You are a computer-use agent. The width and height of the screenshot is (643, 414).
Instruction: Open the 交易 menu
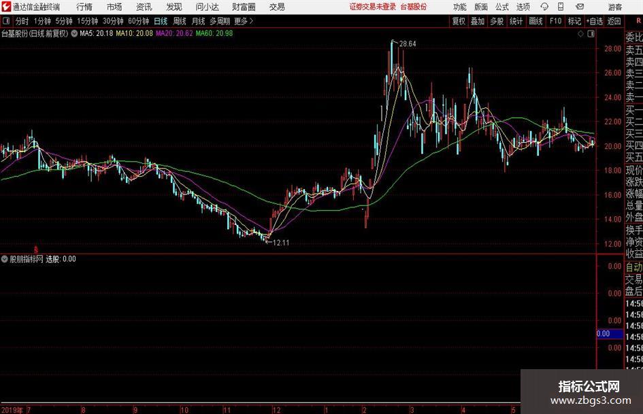pyautogui.click(x=277, y=7)
